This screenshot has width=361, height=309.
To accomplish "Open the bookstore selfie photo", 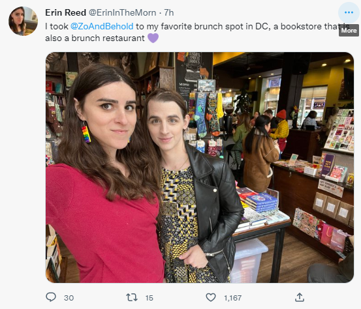I will click(x=200, y=168).
